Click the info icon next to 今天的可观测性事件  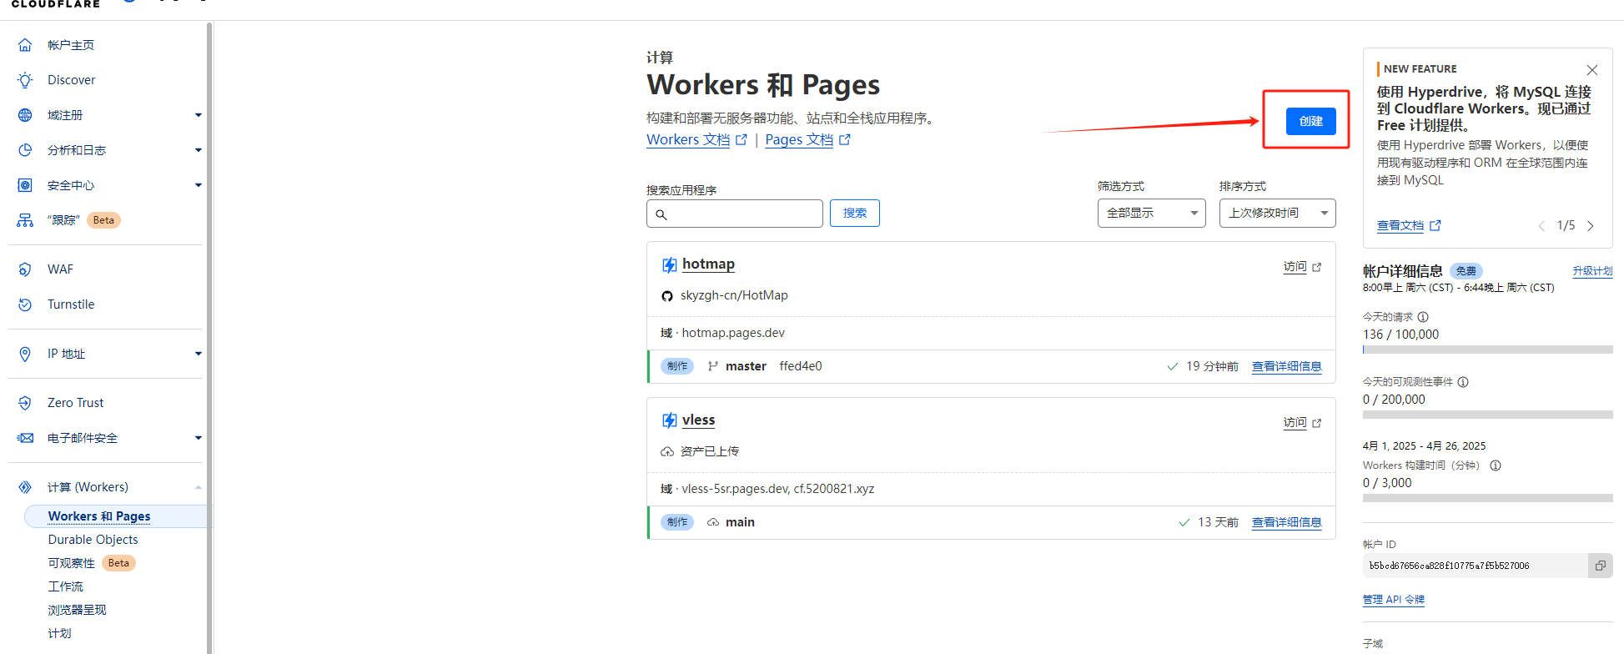click(1463, 382)
